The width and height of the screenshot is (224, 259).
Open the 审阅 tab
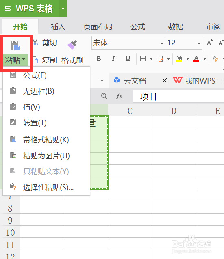coord(213,27)
